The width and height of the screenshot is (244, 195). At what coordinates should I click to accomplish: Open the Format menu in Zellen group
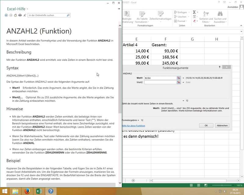(x=182, y=21)
